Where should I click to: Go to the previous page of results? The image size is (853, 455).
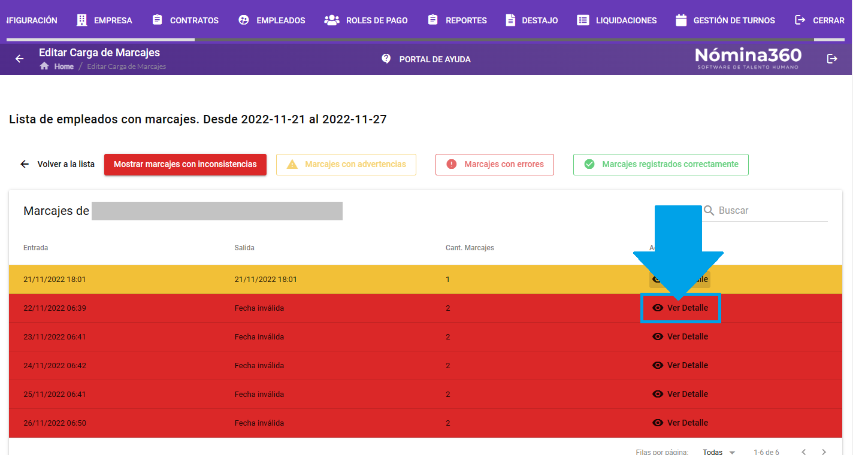click(804, 452)
